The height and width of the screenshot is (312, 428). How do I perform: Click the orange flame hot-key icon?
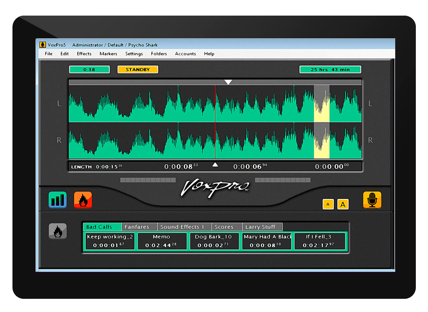(83, 200)
